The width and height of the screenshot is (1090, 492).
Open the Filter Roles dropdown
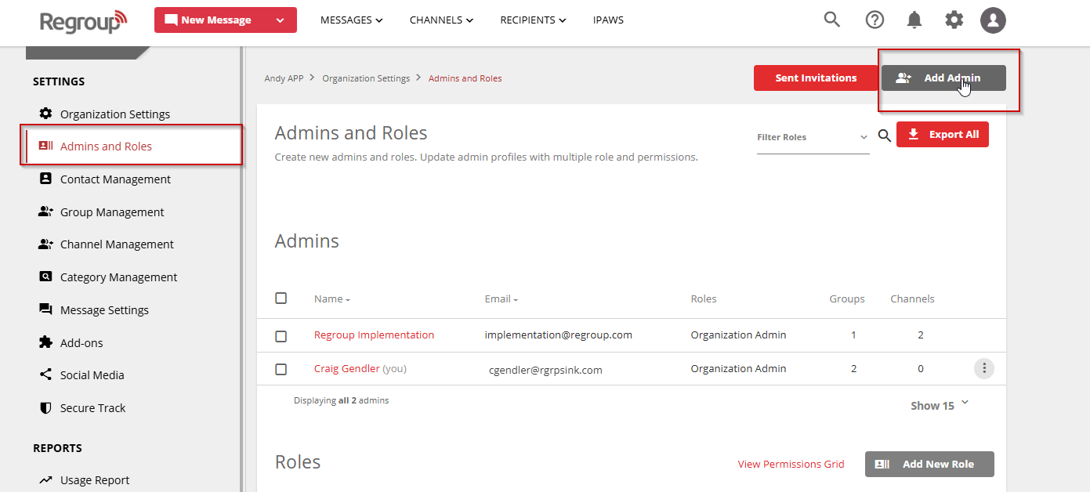coord(813,137)
